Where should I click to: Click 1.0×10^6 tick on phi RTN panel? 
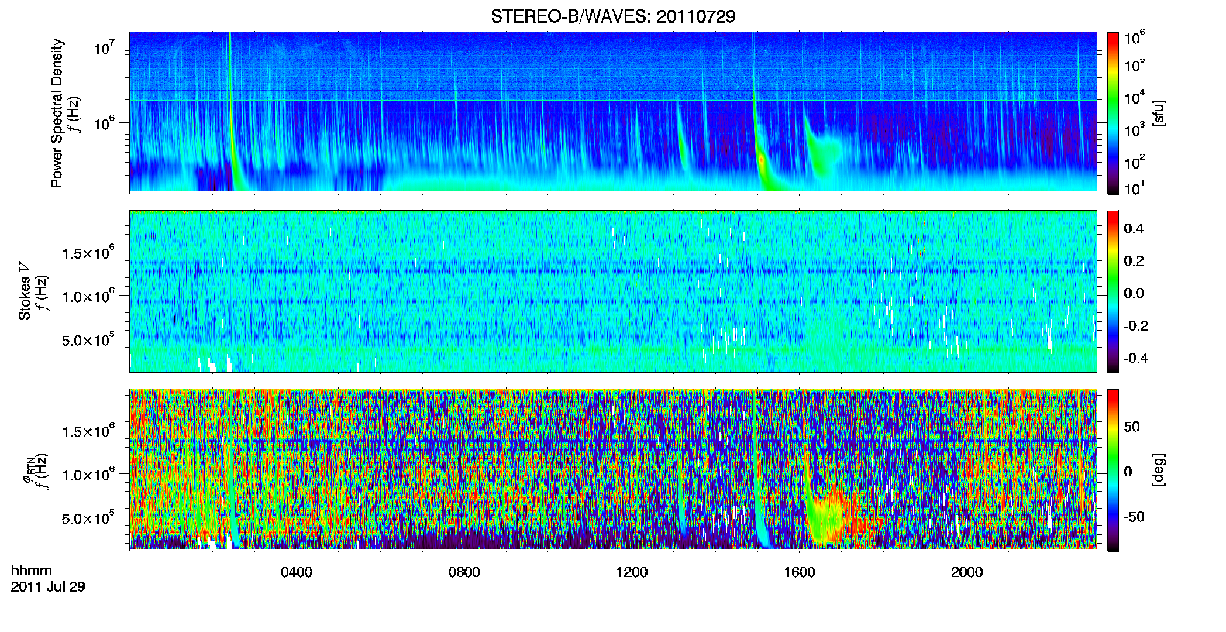click(x=88, y=475)
